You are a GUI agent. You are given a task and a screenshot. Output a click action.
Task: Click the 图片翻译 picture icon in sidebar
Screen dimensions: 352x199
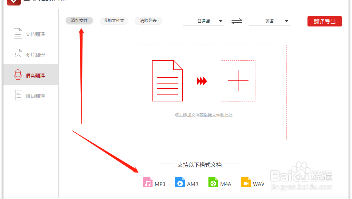pos(18,54)
